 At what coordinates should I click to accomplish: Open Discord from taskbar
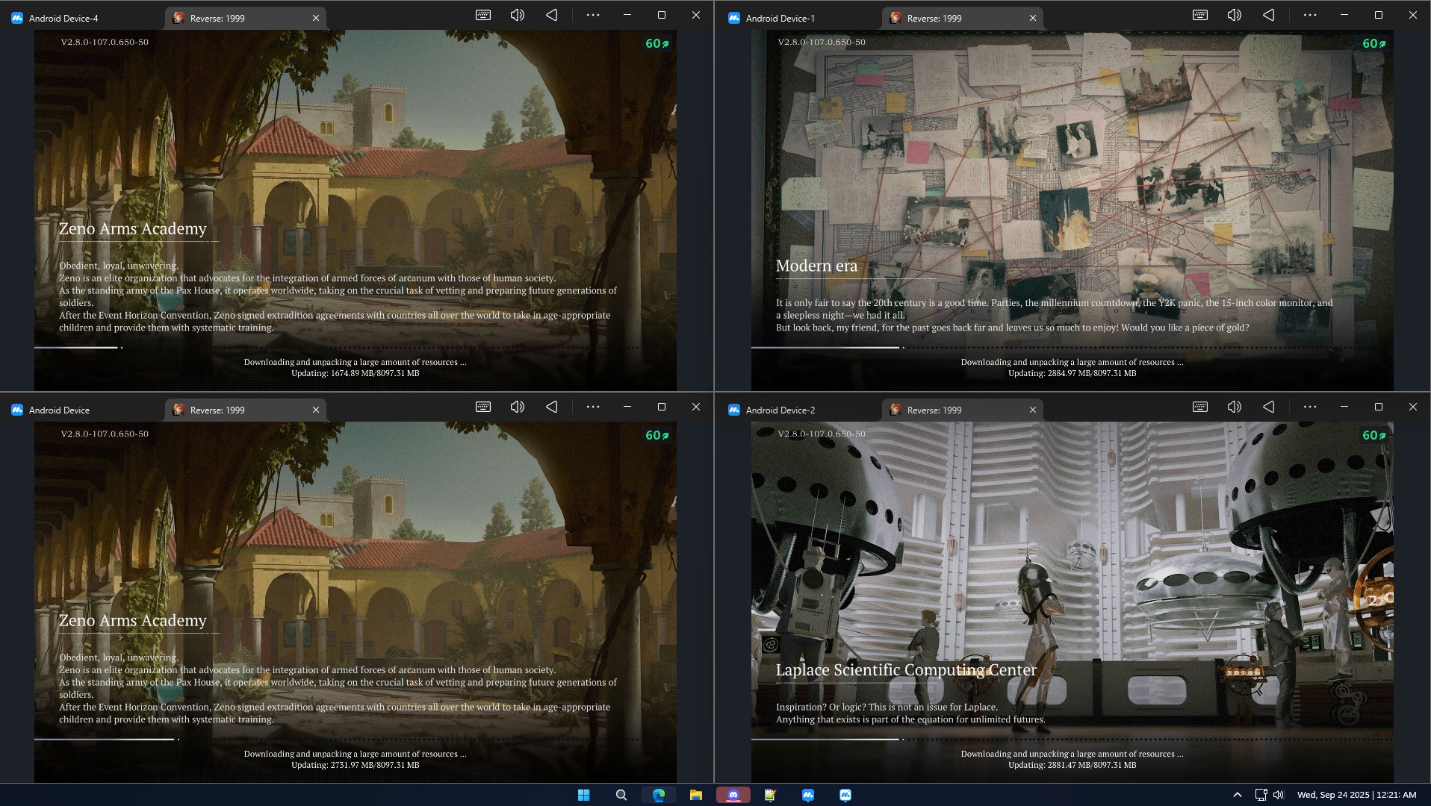[x=733, y=795]
